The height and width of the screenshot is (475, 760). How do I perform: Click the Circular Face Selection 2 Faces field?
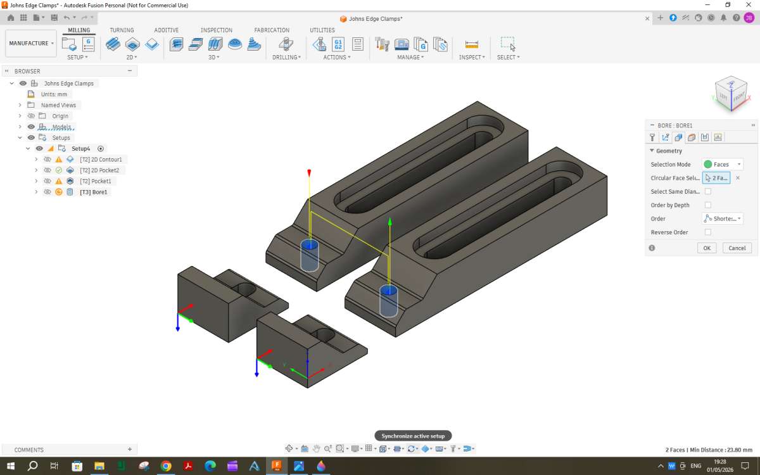tap(716, 178)
